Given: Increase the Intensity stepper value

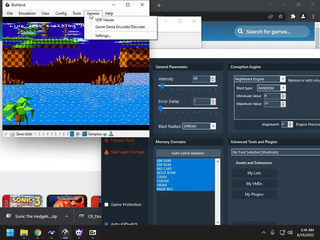Looking at the screenshot, I should tap(212, 77).
